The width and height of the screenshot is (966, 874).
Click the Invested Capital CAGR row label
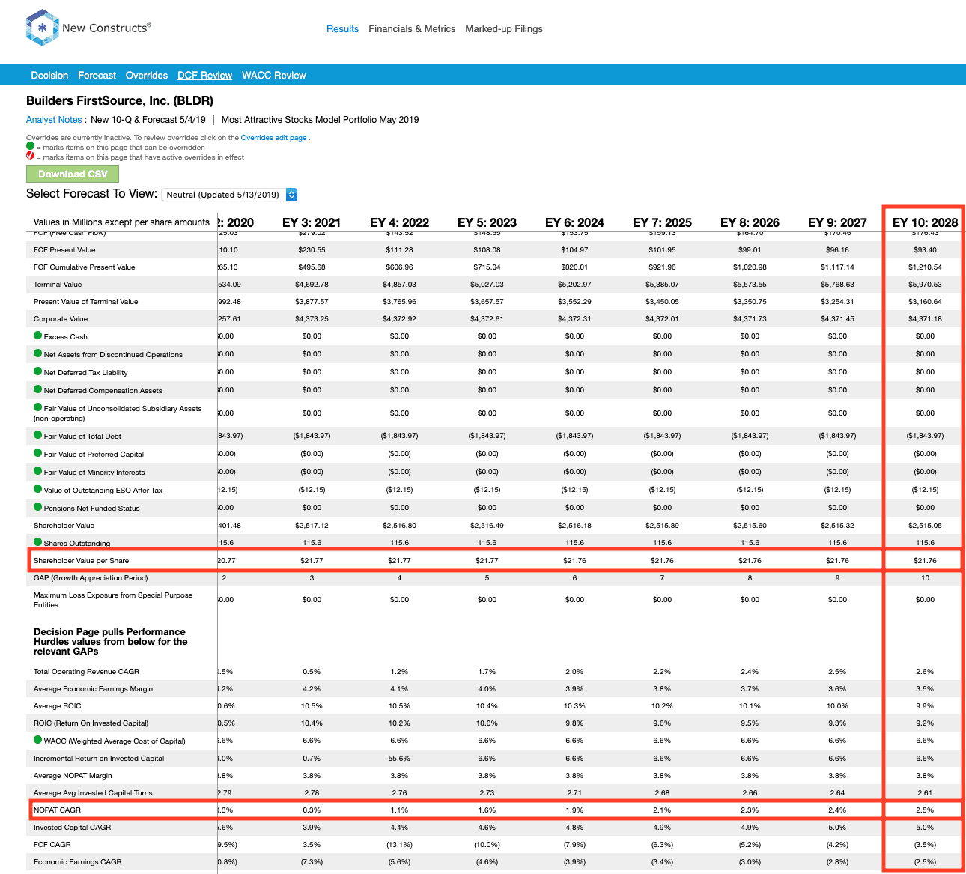72,828
